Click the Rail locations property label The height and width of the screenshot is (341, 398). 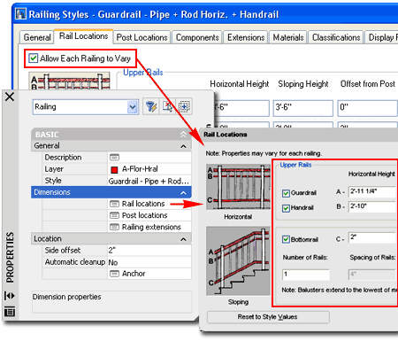coord(143,204)
